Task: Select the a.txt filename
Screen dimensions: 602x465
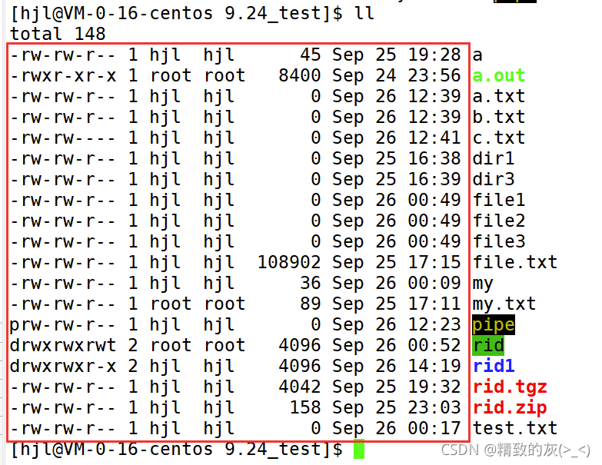Action: pyautogui.click(x=498, y=96)
